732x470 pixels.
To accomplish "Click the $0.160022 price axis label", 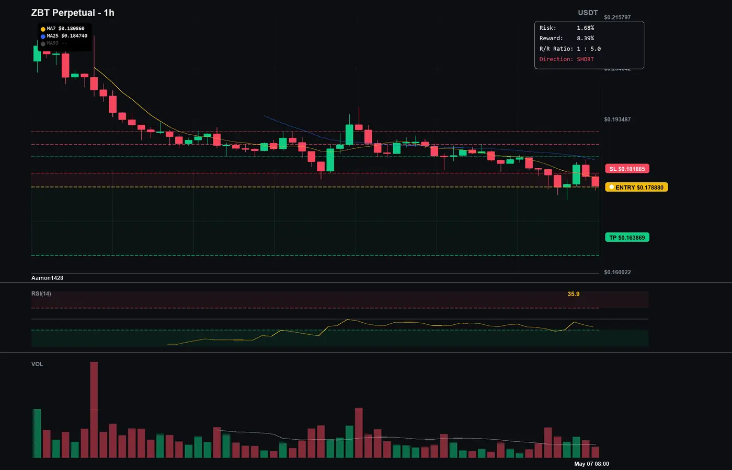I will (x=617, y=272).
